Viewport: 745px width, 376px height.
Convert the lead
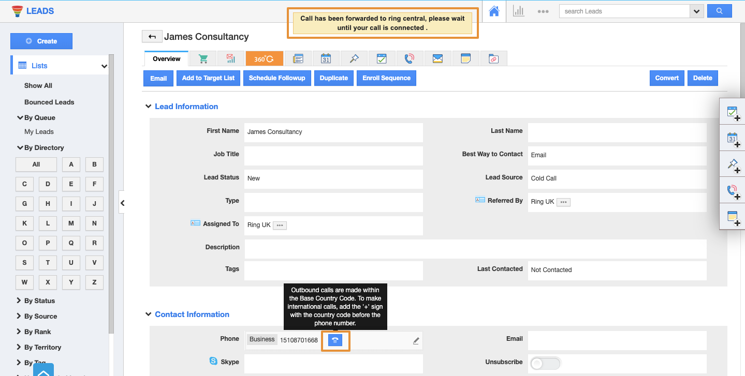(x=667, y=78)
